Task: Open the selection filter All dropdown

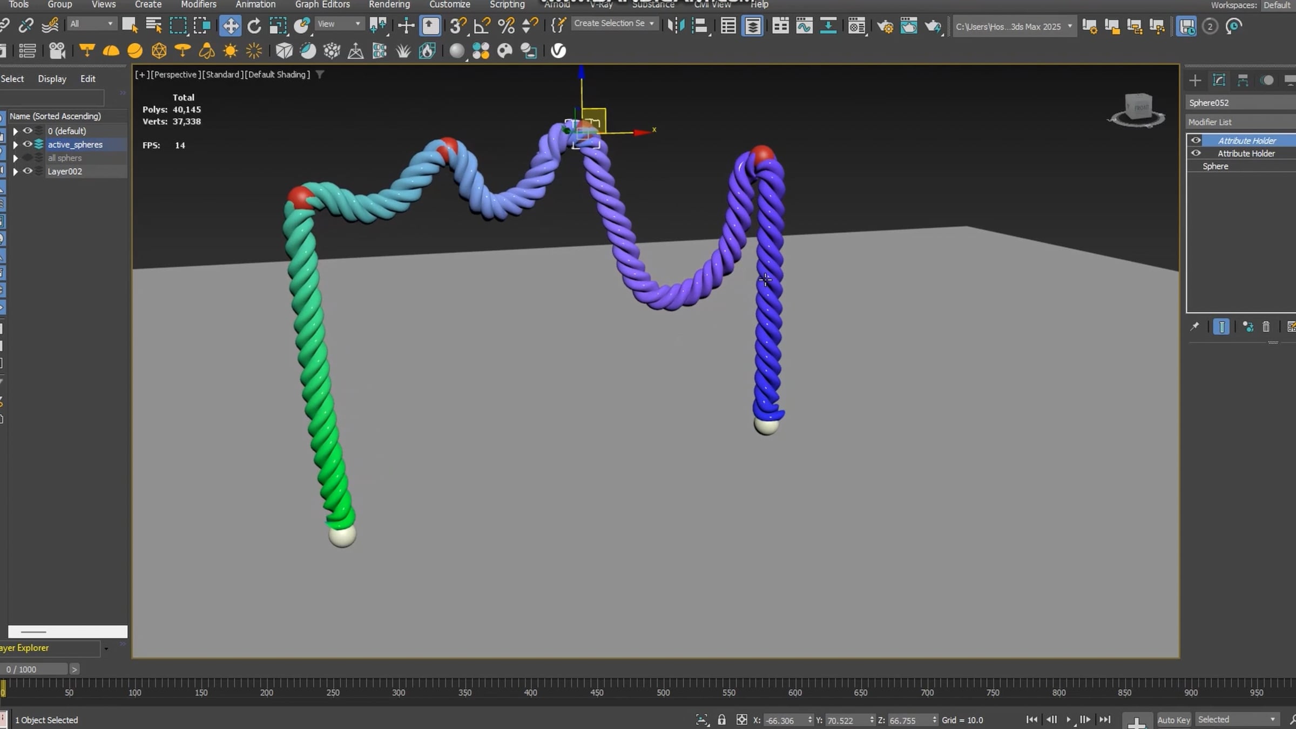Action: 91,24
